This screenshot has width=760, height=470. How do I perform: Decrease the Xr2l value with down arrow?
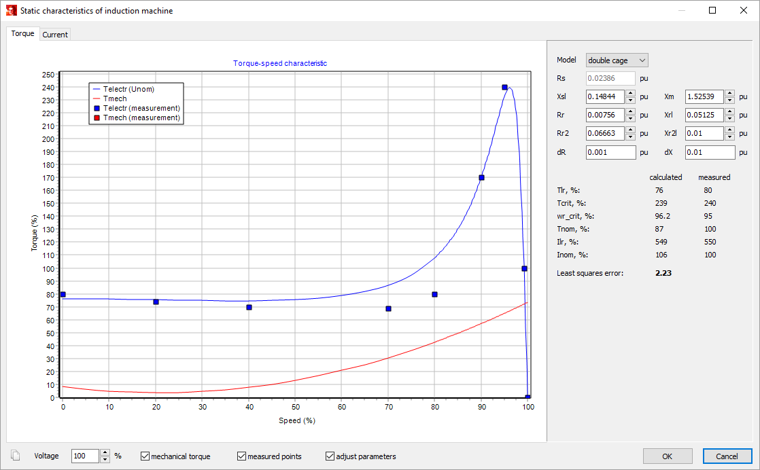pos(729,137)
